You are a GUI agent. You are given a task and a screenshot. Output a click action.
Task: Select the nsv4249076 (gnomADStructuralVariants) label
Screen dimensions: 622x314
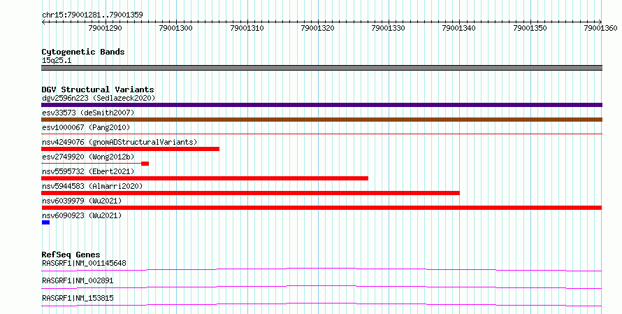tap(120, 142)
